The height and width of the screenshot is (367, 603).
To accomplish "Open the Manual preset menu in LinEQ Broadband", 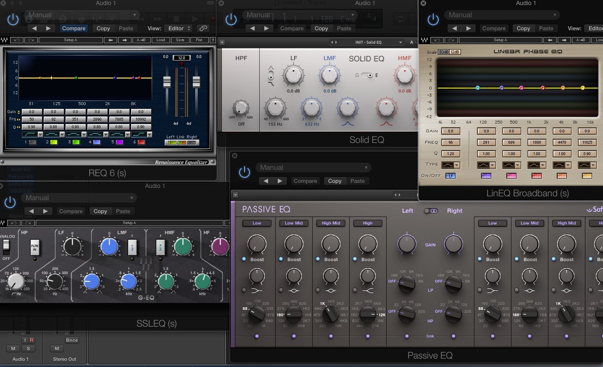I will pos(502,15).
